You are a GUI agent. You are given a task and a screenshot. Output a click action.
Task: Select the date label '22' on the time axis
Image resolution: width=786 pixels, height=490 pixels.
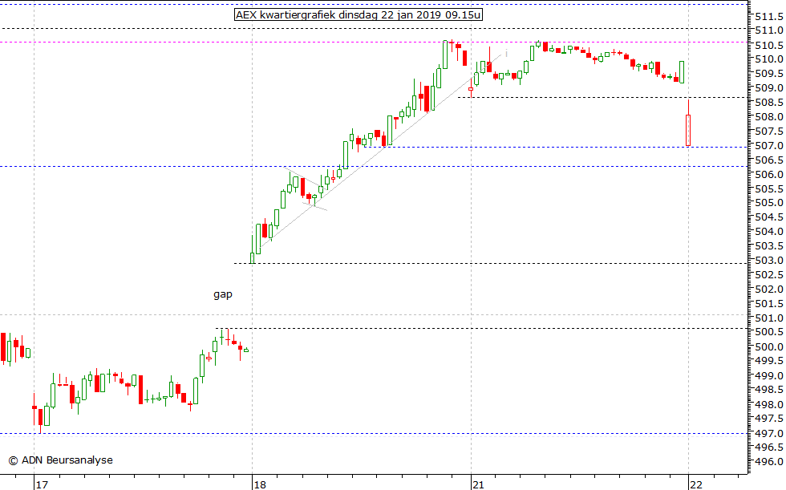[696, 484]
